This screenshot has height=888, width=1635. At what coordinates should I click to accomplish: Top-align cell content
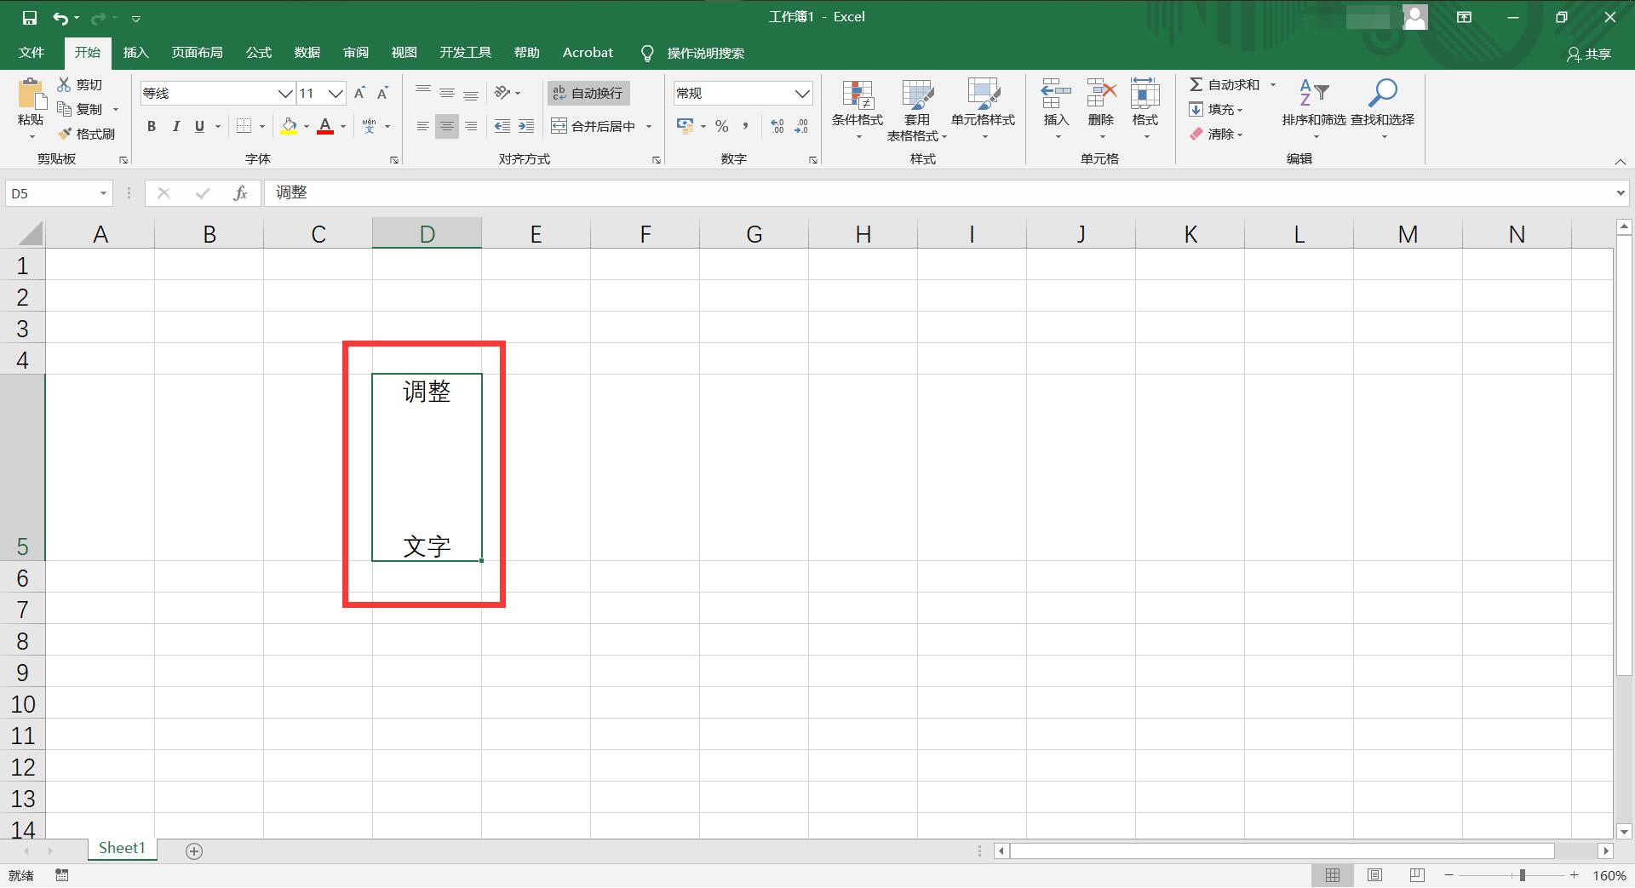(422, 93)
